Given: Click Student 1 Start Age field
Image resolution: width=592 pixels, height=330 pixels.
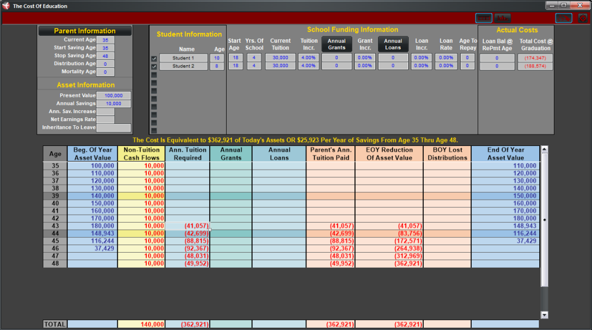Looking at the screenshot, I should tap(236, 58).
